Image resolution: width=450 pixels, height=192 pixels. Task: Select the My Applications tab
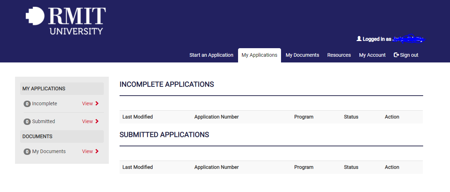pos(259,55)
